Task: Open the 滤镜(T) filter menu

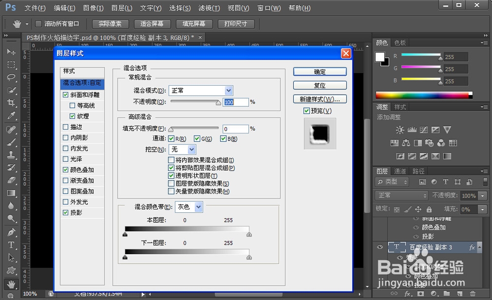Action: coord(209,8)
